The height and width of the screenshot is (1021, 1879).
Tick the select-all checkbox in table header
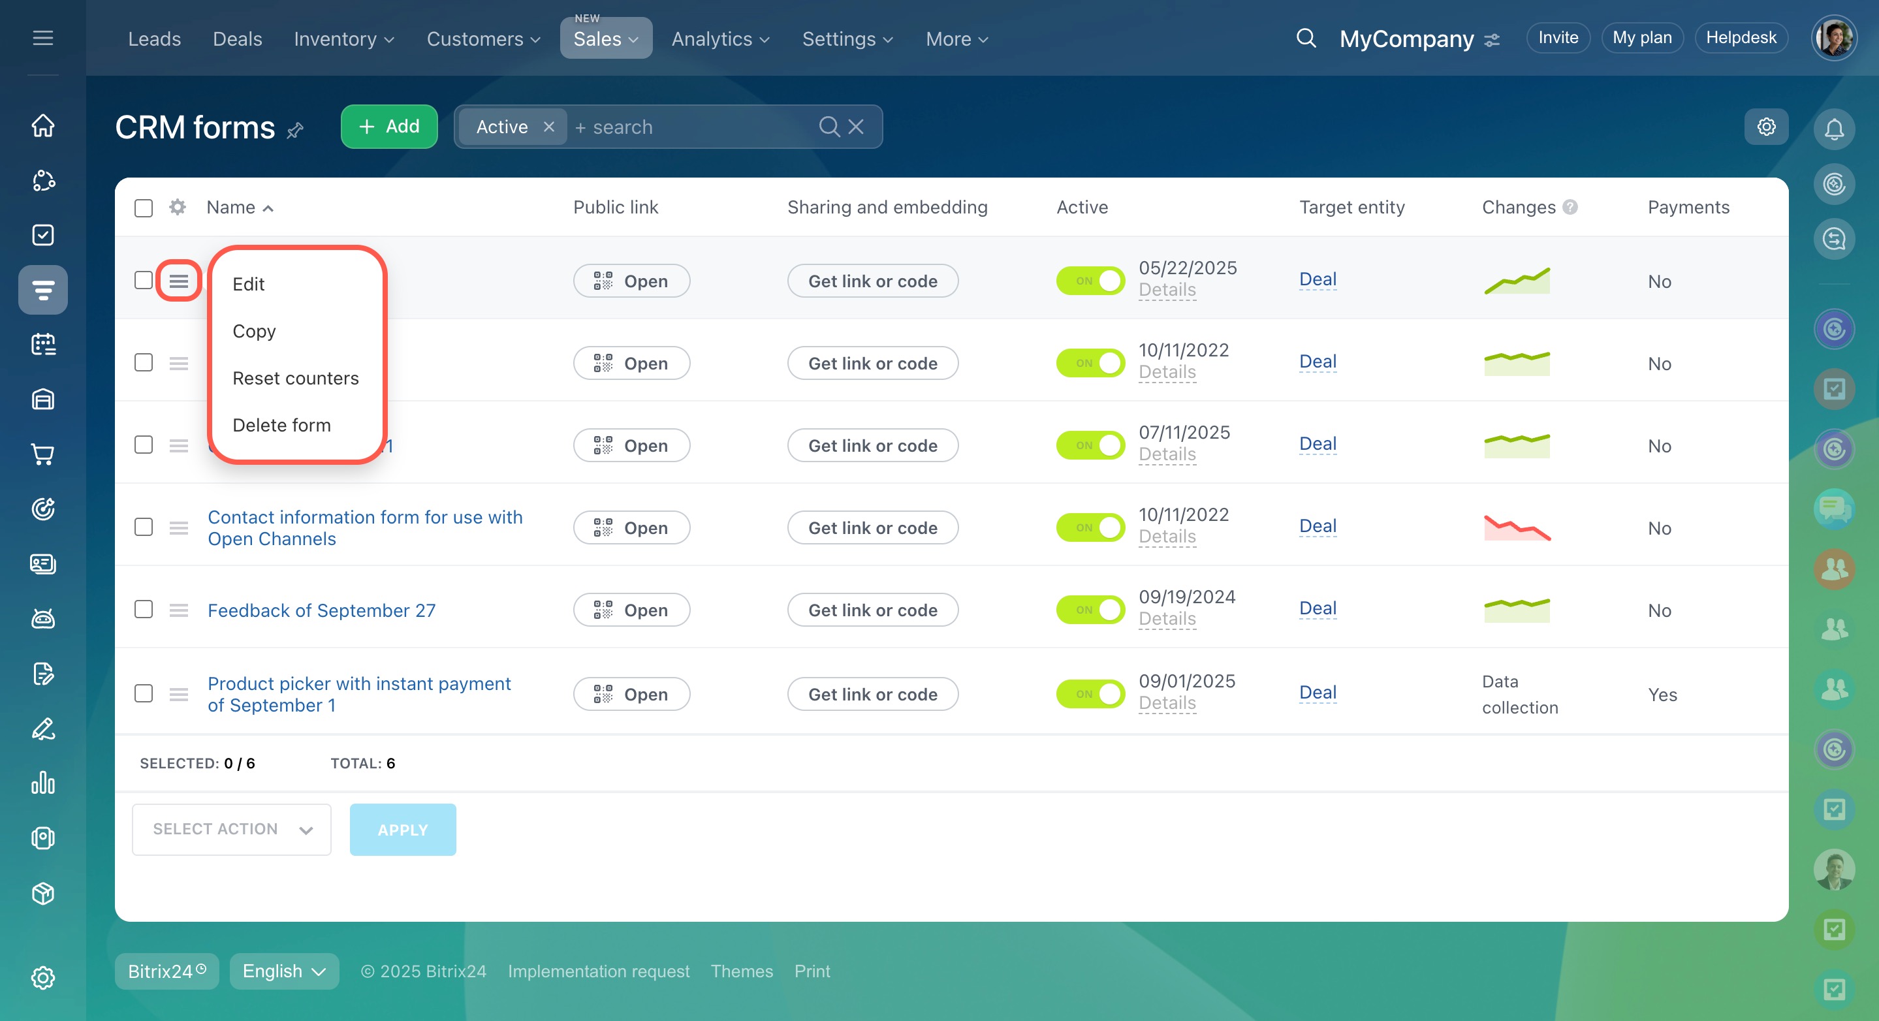pos(144,208)
